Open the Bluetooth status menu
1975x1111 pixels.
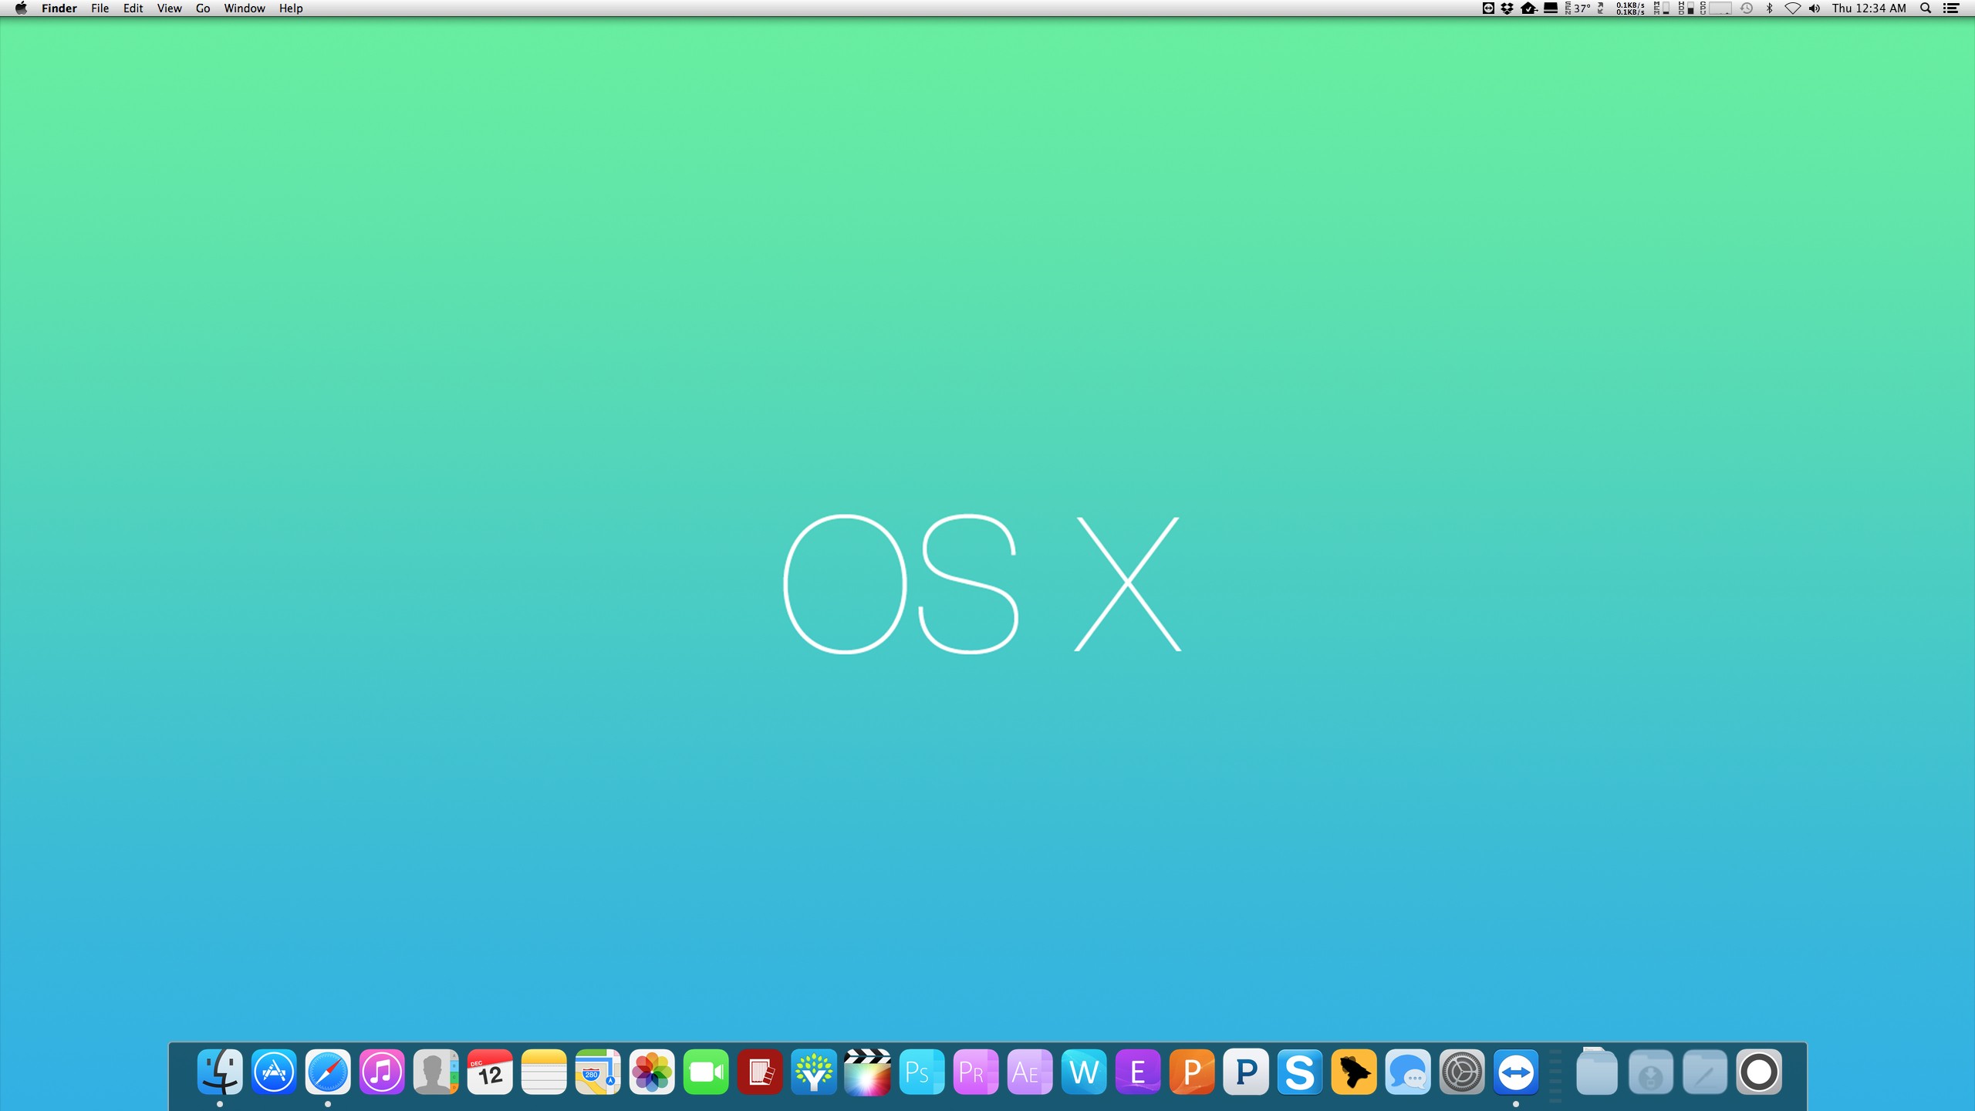pos(1770,8)
